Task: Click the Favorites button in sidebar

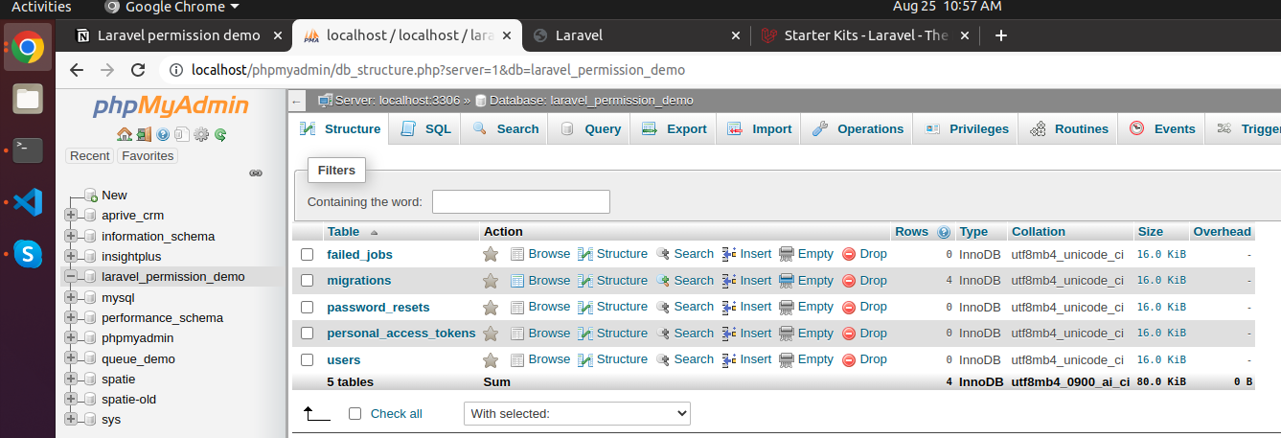Action: point(148,155)
